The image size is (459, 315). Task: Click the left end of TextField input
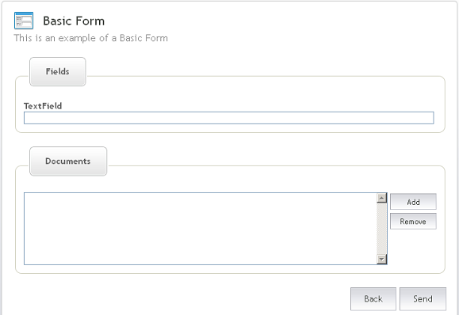[29, 118]
